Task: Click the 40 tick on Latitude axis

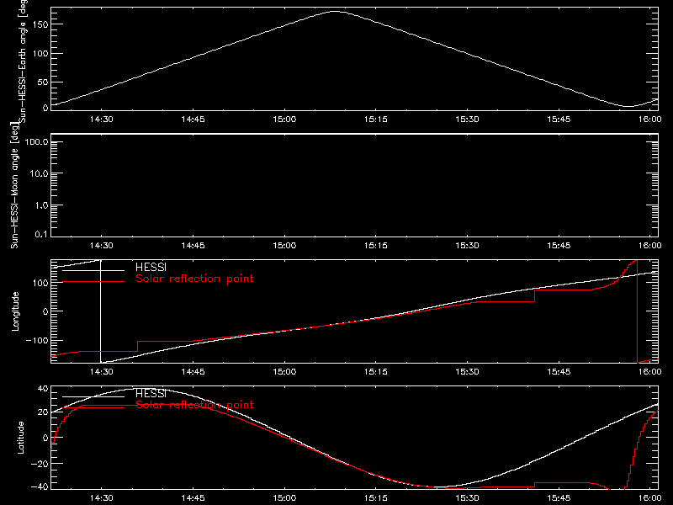Action: (43, 389)
